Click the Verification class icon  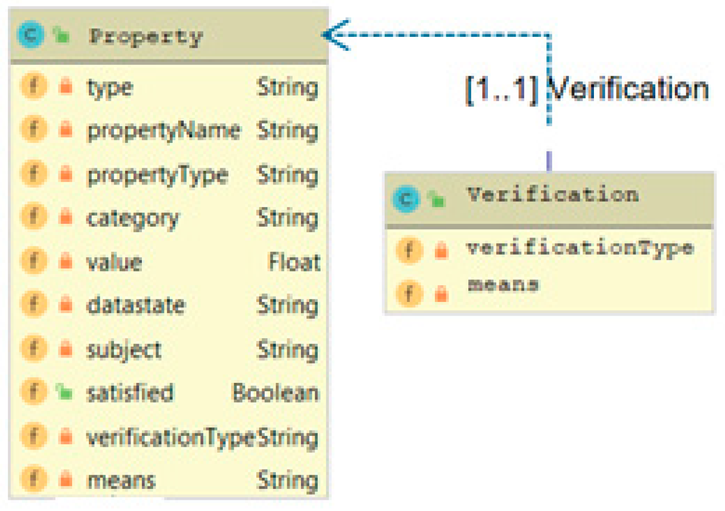(406, 199)
